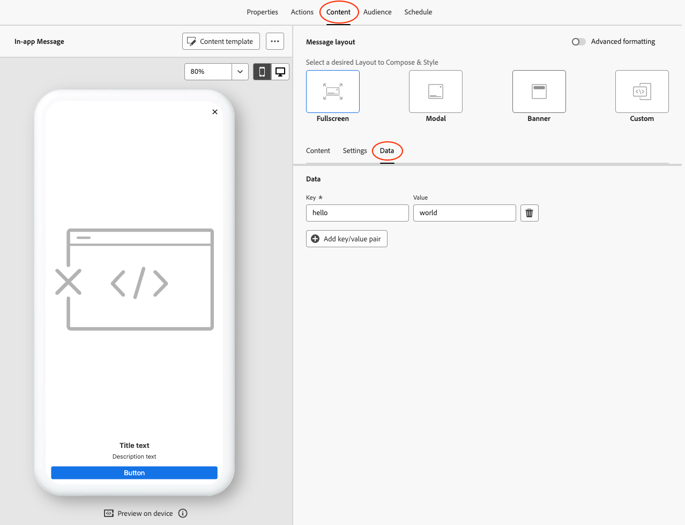Select the Custom code layout icon
Screen dimensions: 685x525
click(x=642, y=92)
